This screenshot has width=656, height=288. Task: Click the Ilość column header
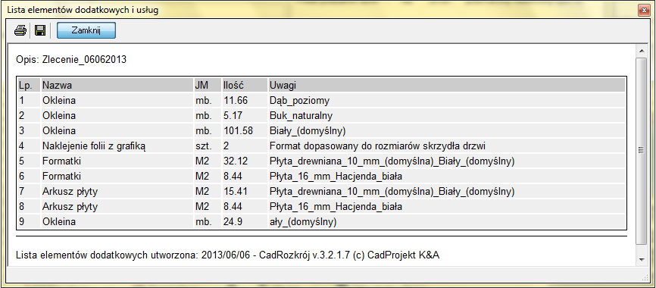tap(245, 86)
